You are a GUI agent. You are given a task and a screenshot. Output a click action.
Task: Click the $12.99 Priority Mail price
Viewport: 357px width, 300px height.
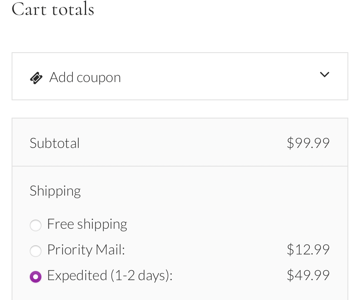[x=308, y=250]
